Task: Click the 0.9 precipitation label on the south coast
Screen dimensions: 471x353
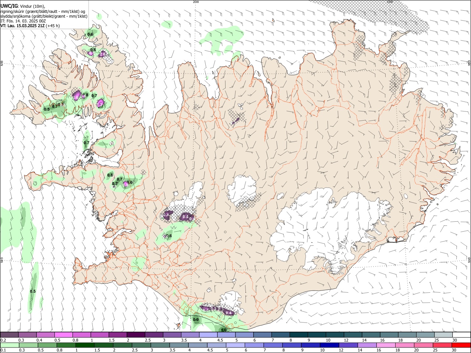Action: coord(196,320)
